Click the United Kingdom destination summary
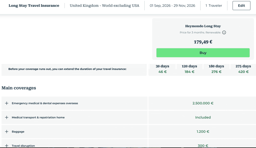256x148 pixels. (x=104, y=5)
